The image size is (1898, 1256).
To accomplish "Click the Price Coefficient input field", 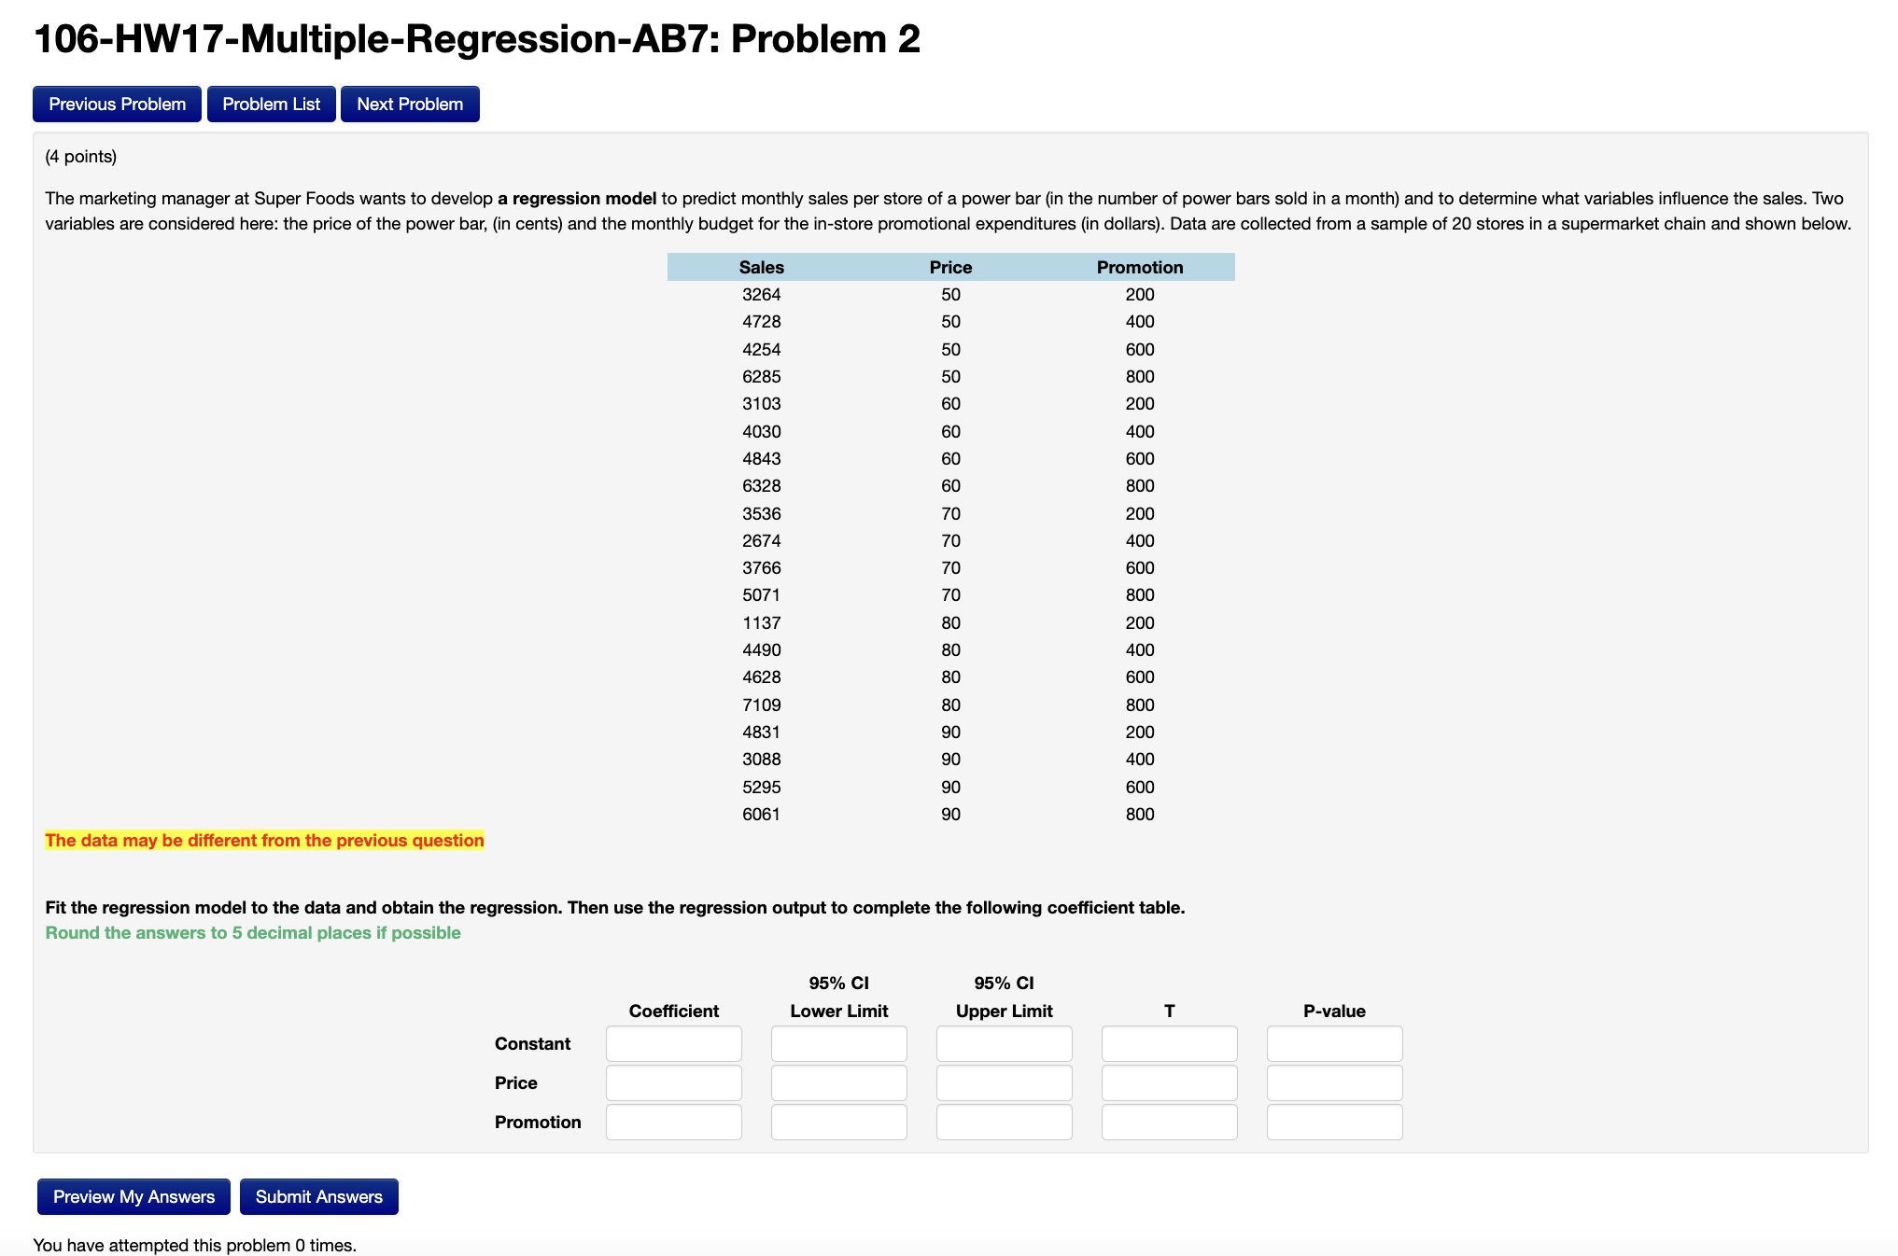I will click(x=673, y=1082).
